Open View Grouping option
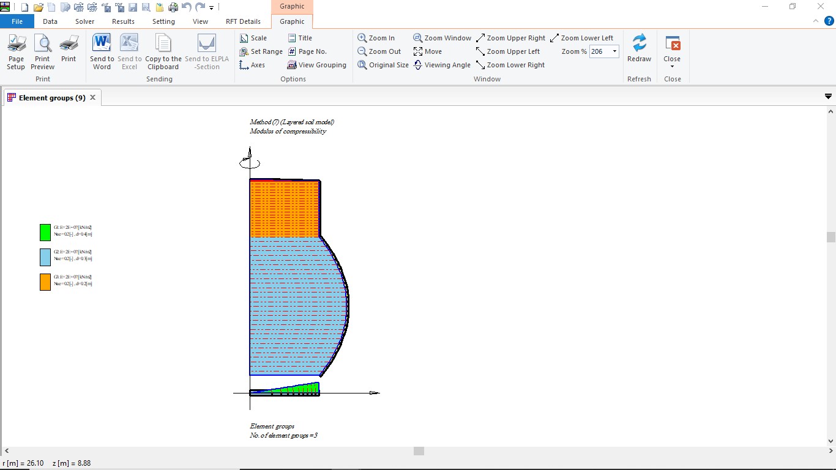Screen dimensions: 836x470 [316, 65]
